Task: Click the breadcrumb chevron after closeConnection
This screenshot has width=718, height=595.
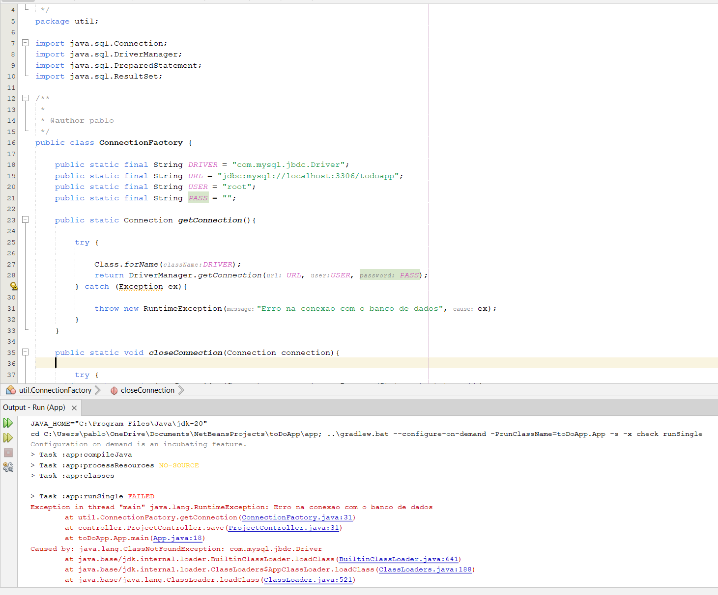Action: click(181, 390)
